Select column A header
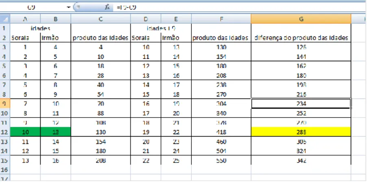The width and height of the screenshot is (367, 184). [25, 19]
